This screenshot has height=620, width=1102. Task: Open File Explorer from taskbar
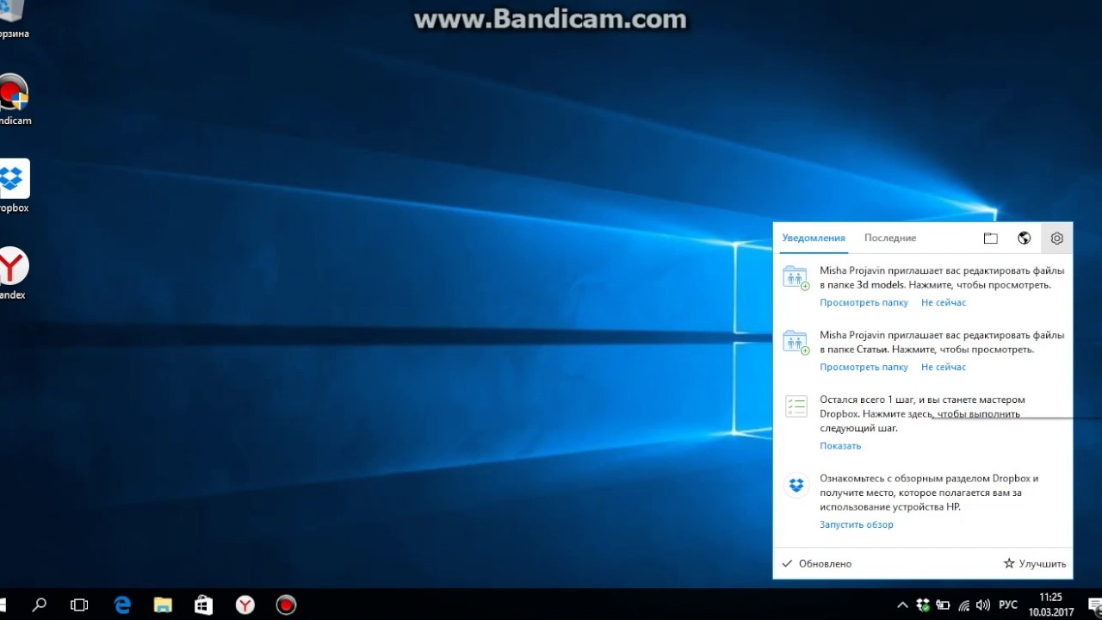coord(163,604)
